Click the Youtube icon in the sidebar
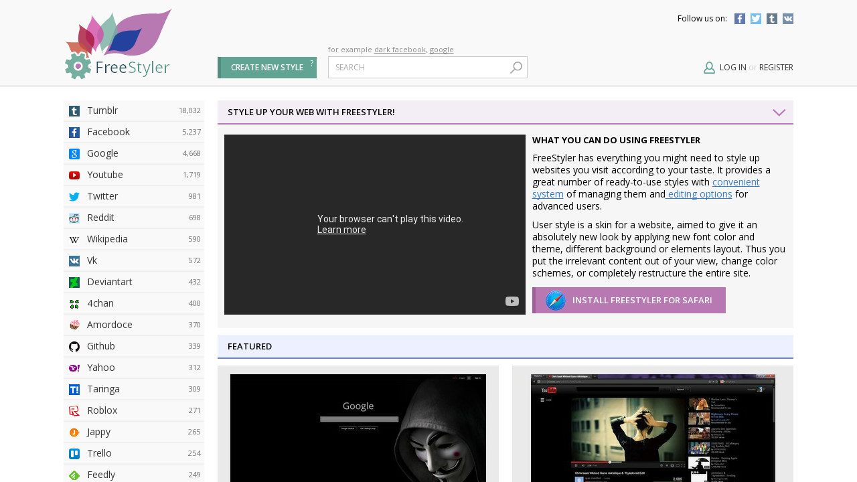 tap(74, 175)
